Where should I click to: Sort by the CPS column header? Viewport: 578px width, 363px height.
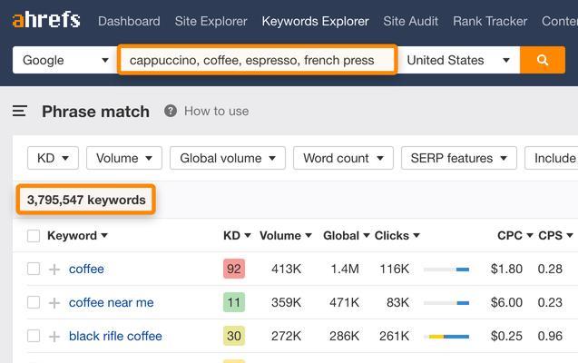tap(555, 235)
